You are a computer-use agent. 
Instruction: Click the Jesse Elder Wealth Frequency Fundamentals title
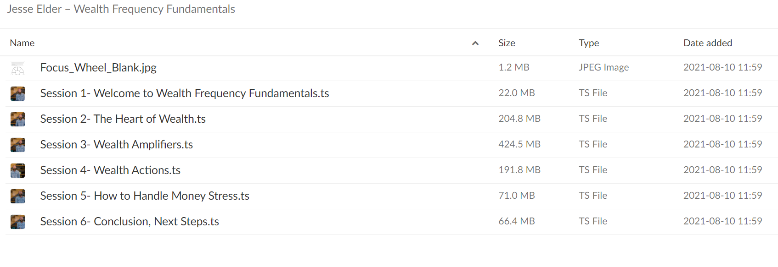pyautogui.click(x=121, y=9)
